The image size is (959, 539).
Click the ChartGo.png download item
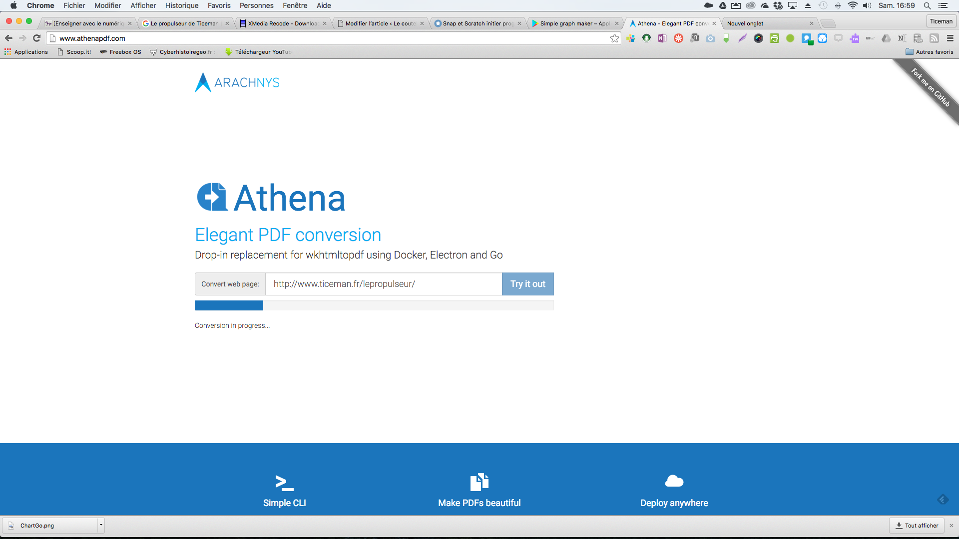click(x=51, y=525)
